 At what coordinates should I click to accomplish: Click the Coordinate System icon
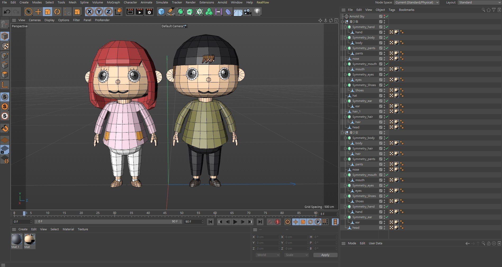pos(119,12)
